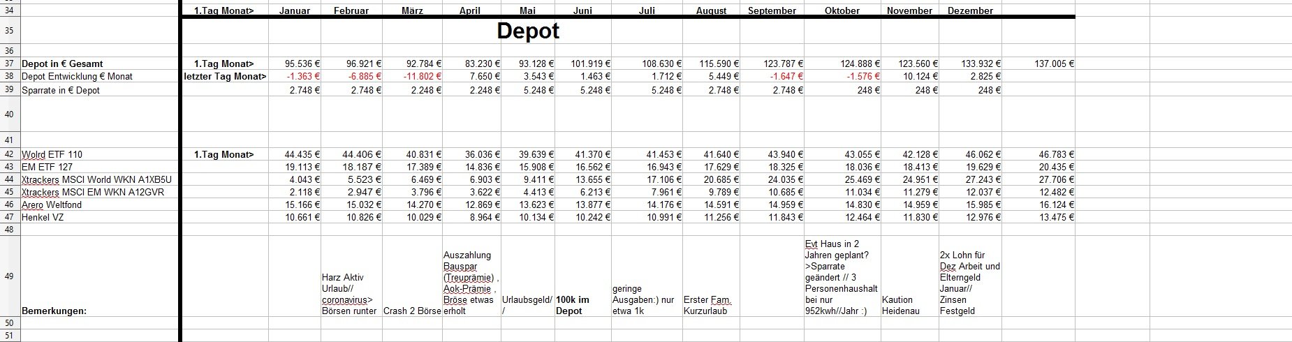Viewport: 1292px width, 342px height.
Task: Click the 'Erster Fam. Kurzurlaub' note
Action: (707, 305)
